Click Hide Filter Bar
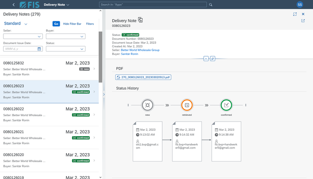 tap(72, 24)
